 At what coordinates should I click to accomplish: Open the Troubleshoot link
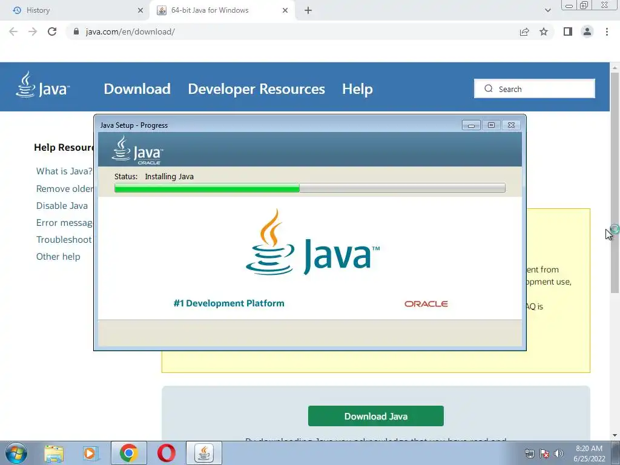64,240
